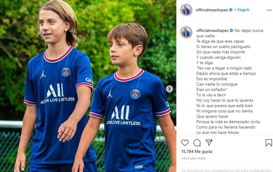
Task: Click the caption author avatar picture
Action: pyautogui.click(x=186, y=32)
